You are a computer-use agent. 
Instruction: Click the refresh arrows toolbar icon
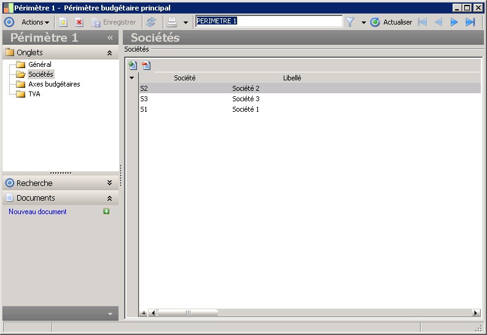[x=151, y=22]
